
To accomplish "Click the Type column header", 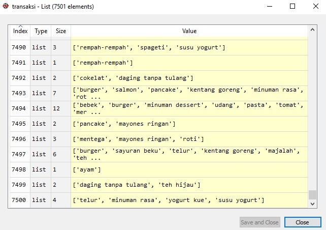I will 41,31.
